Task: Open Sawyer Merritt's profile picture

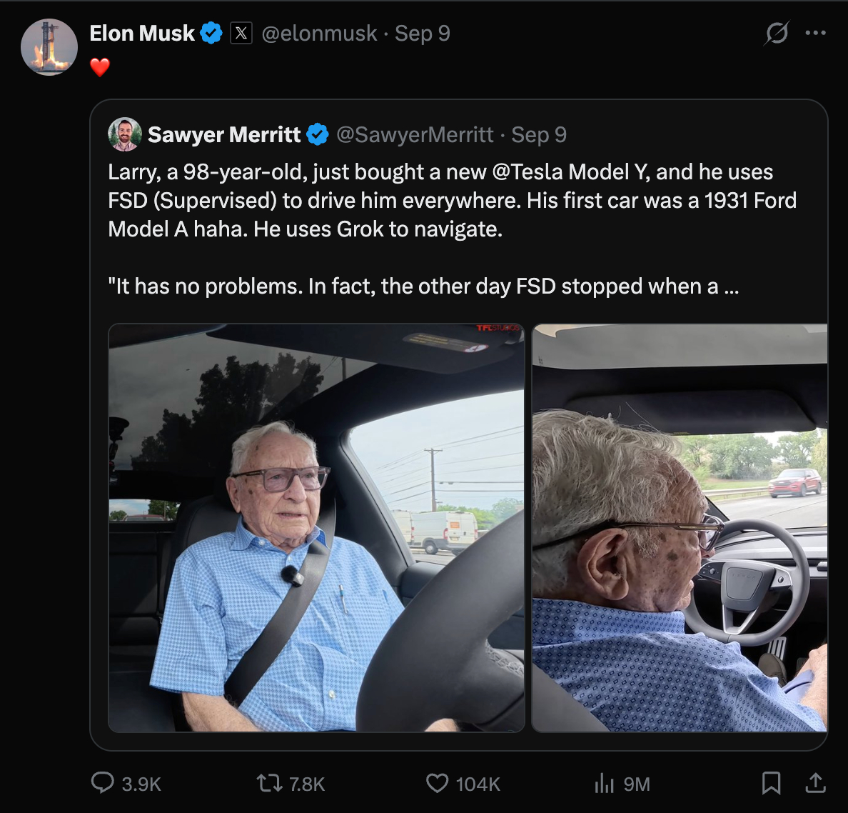Action: click(x=125, y=134)
